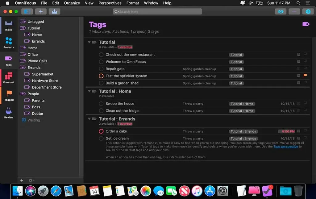Check off Sweep the house
Viewport: 316px width, 199px height.
101,104
